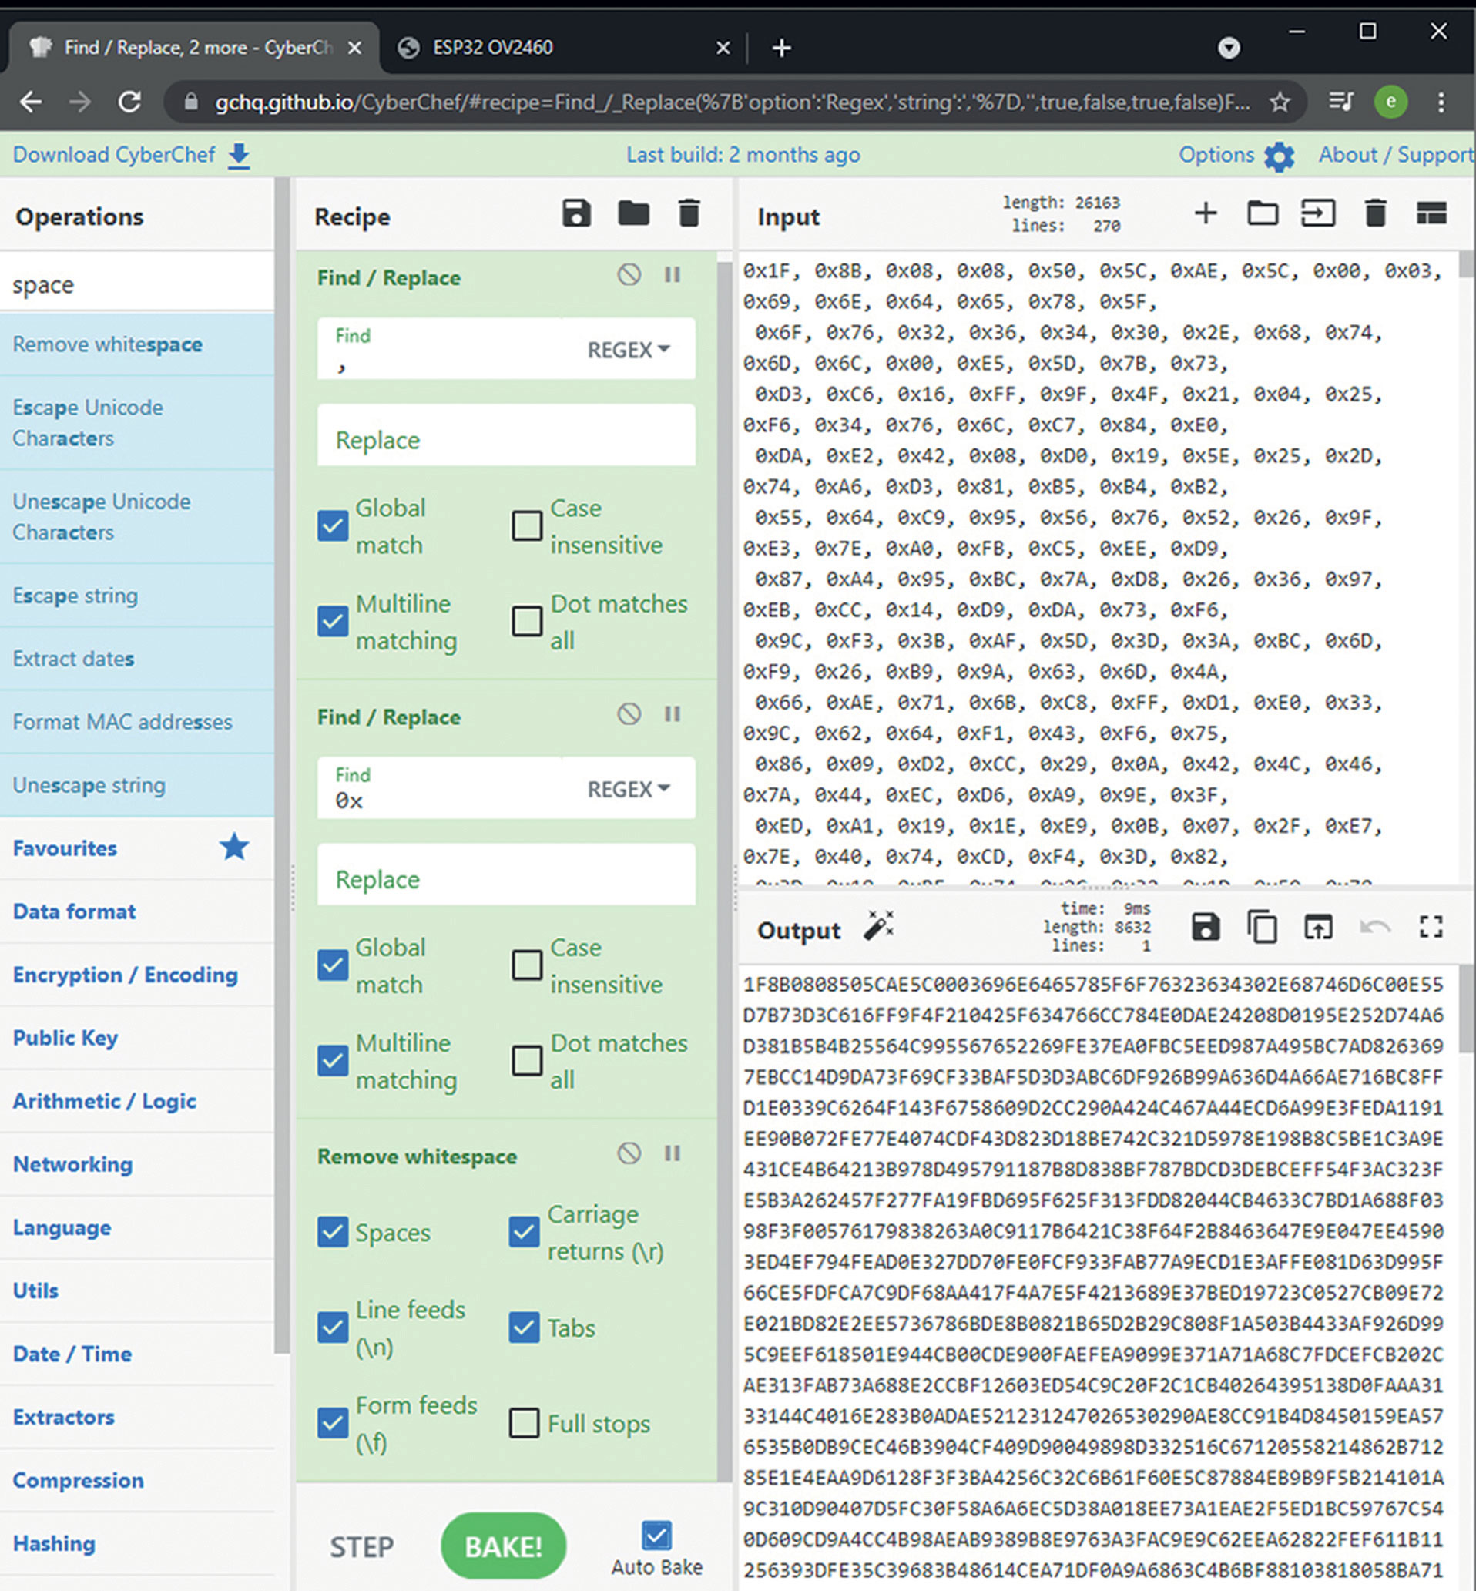
Task: Open the About / Support link
Action: pyautogui.click(x=1396, y=155)
